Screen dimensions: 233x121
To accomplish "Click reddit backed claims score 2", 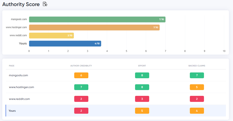I will [197, 99].
